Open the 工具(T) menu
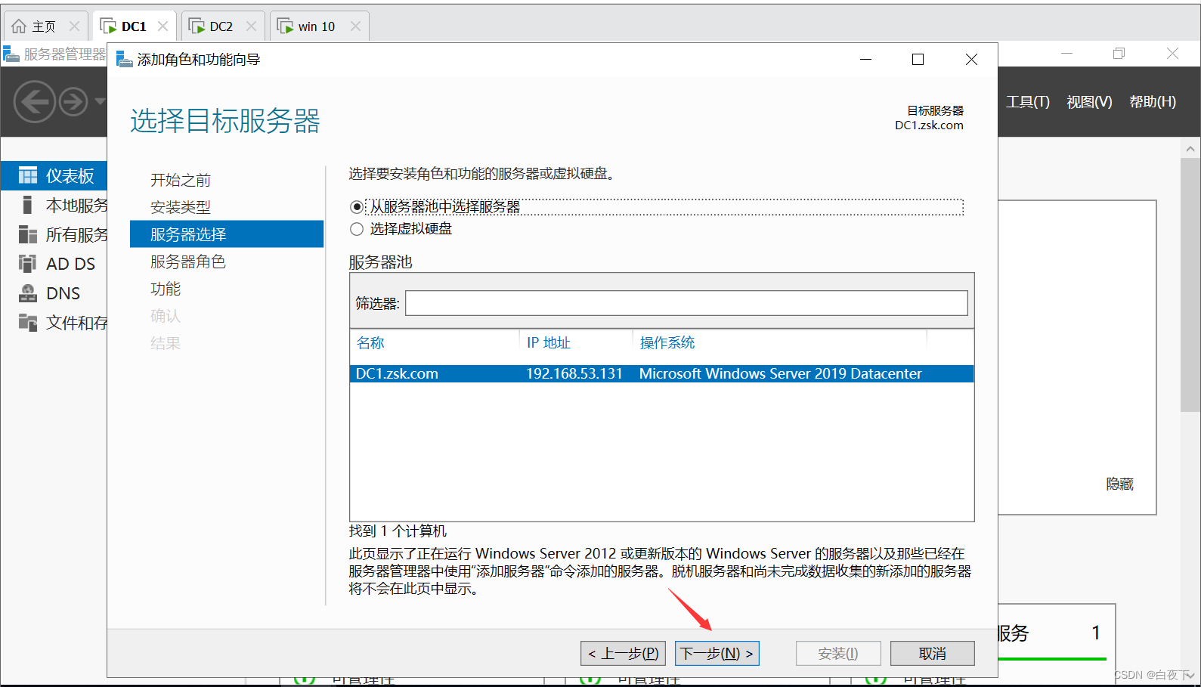Viewport: 1201px width, 687px height. [x=1028, y=101]
